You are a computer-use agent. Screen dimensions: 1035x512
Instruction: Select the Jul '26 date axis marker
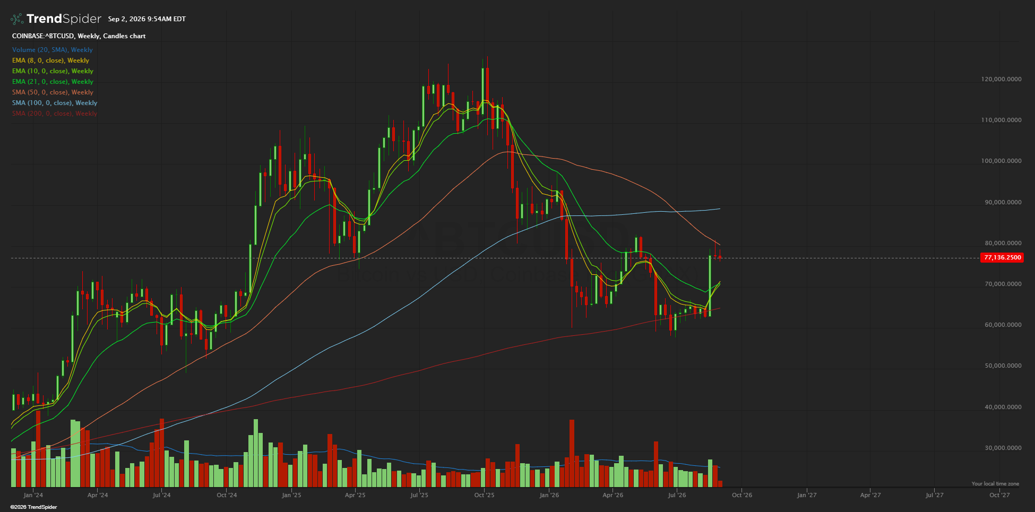pyautogui.click(x=677, y=495)
